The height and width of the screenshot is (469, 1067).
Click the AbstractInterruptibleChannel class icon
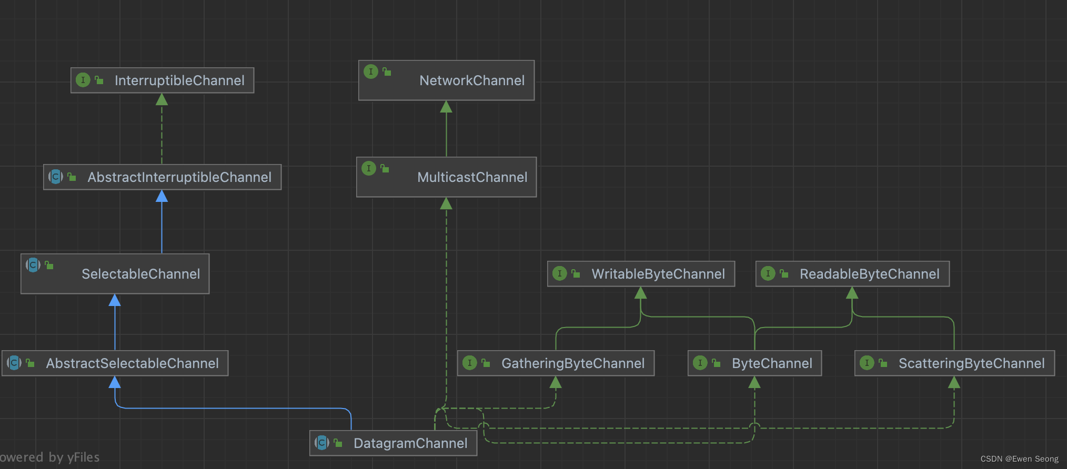pos(56,177)
